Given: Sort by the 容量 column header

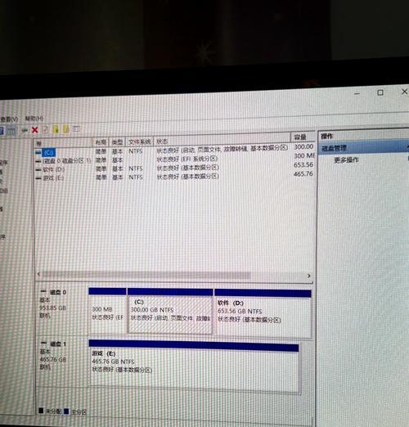Looking at the screenshot, I should 300,137.
